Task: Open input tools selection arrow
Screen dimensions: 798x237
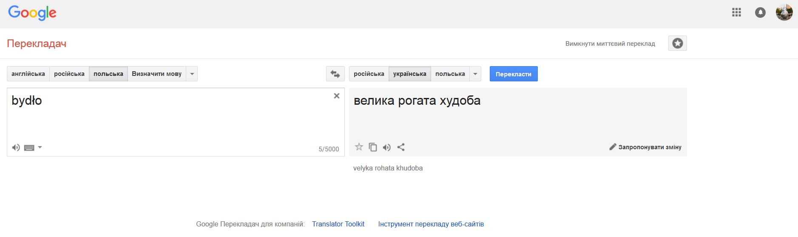Action: 40,148
